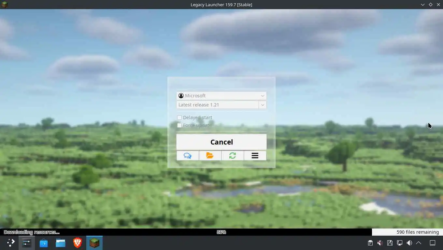Screen dimensions: 443x250
Task: Cancel the resource download
Action: (221, 142)
